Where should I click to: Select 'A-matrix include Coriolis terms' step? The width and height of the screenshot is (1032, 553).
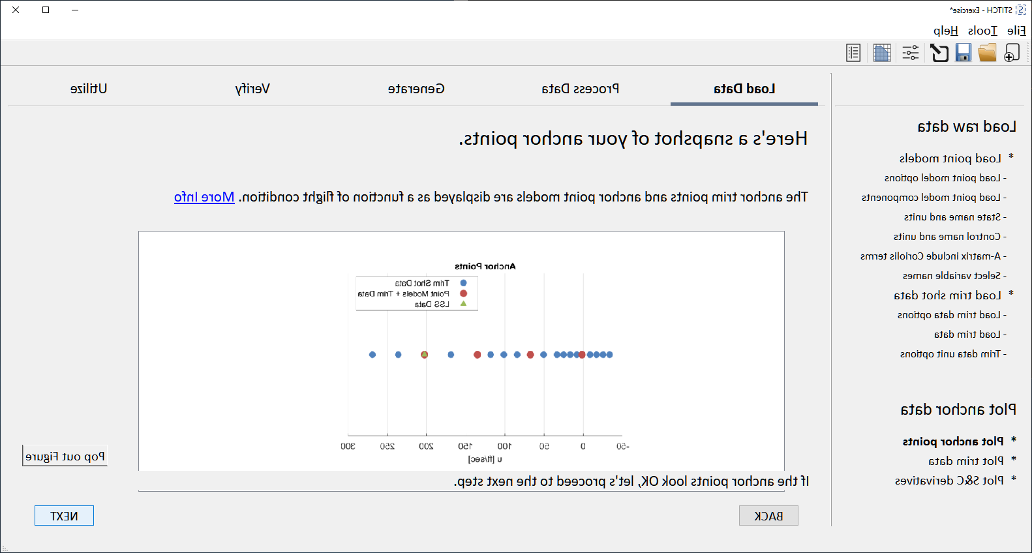933,256
